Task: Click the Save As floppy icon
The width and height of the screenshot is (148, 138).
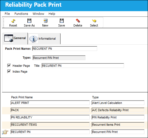Action: [x=29, y=21]
